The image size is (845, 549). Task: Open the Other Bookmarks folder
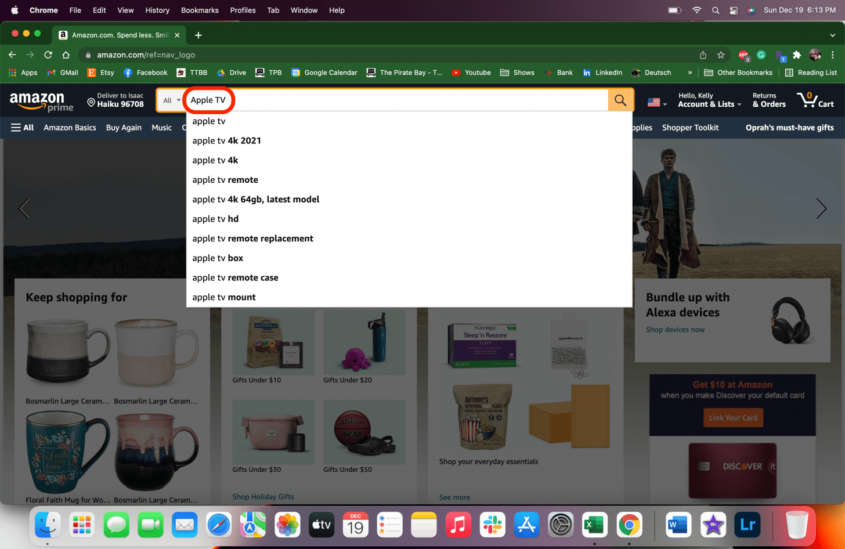(738, 73)
